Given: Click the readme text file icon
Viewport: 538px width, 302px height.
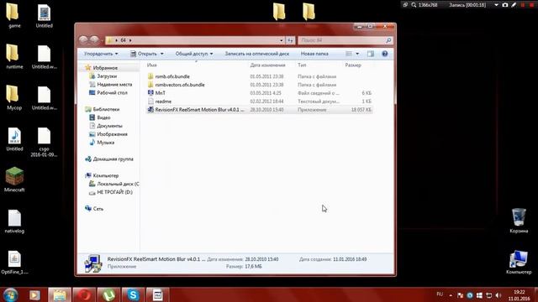Looking at the screenshot, I should pyautogui.click(x=150, y=102).
